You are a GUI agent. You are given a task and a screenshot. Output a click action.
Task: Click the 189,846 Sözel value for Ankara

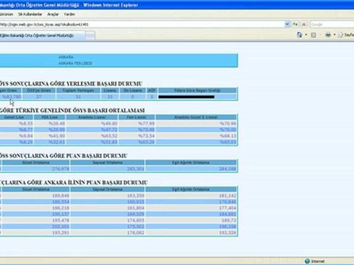61,195
